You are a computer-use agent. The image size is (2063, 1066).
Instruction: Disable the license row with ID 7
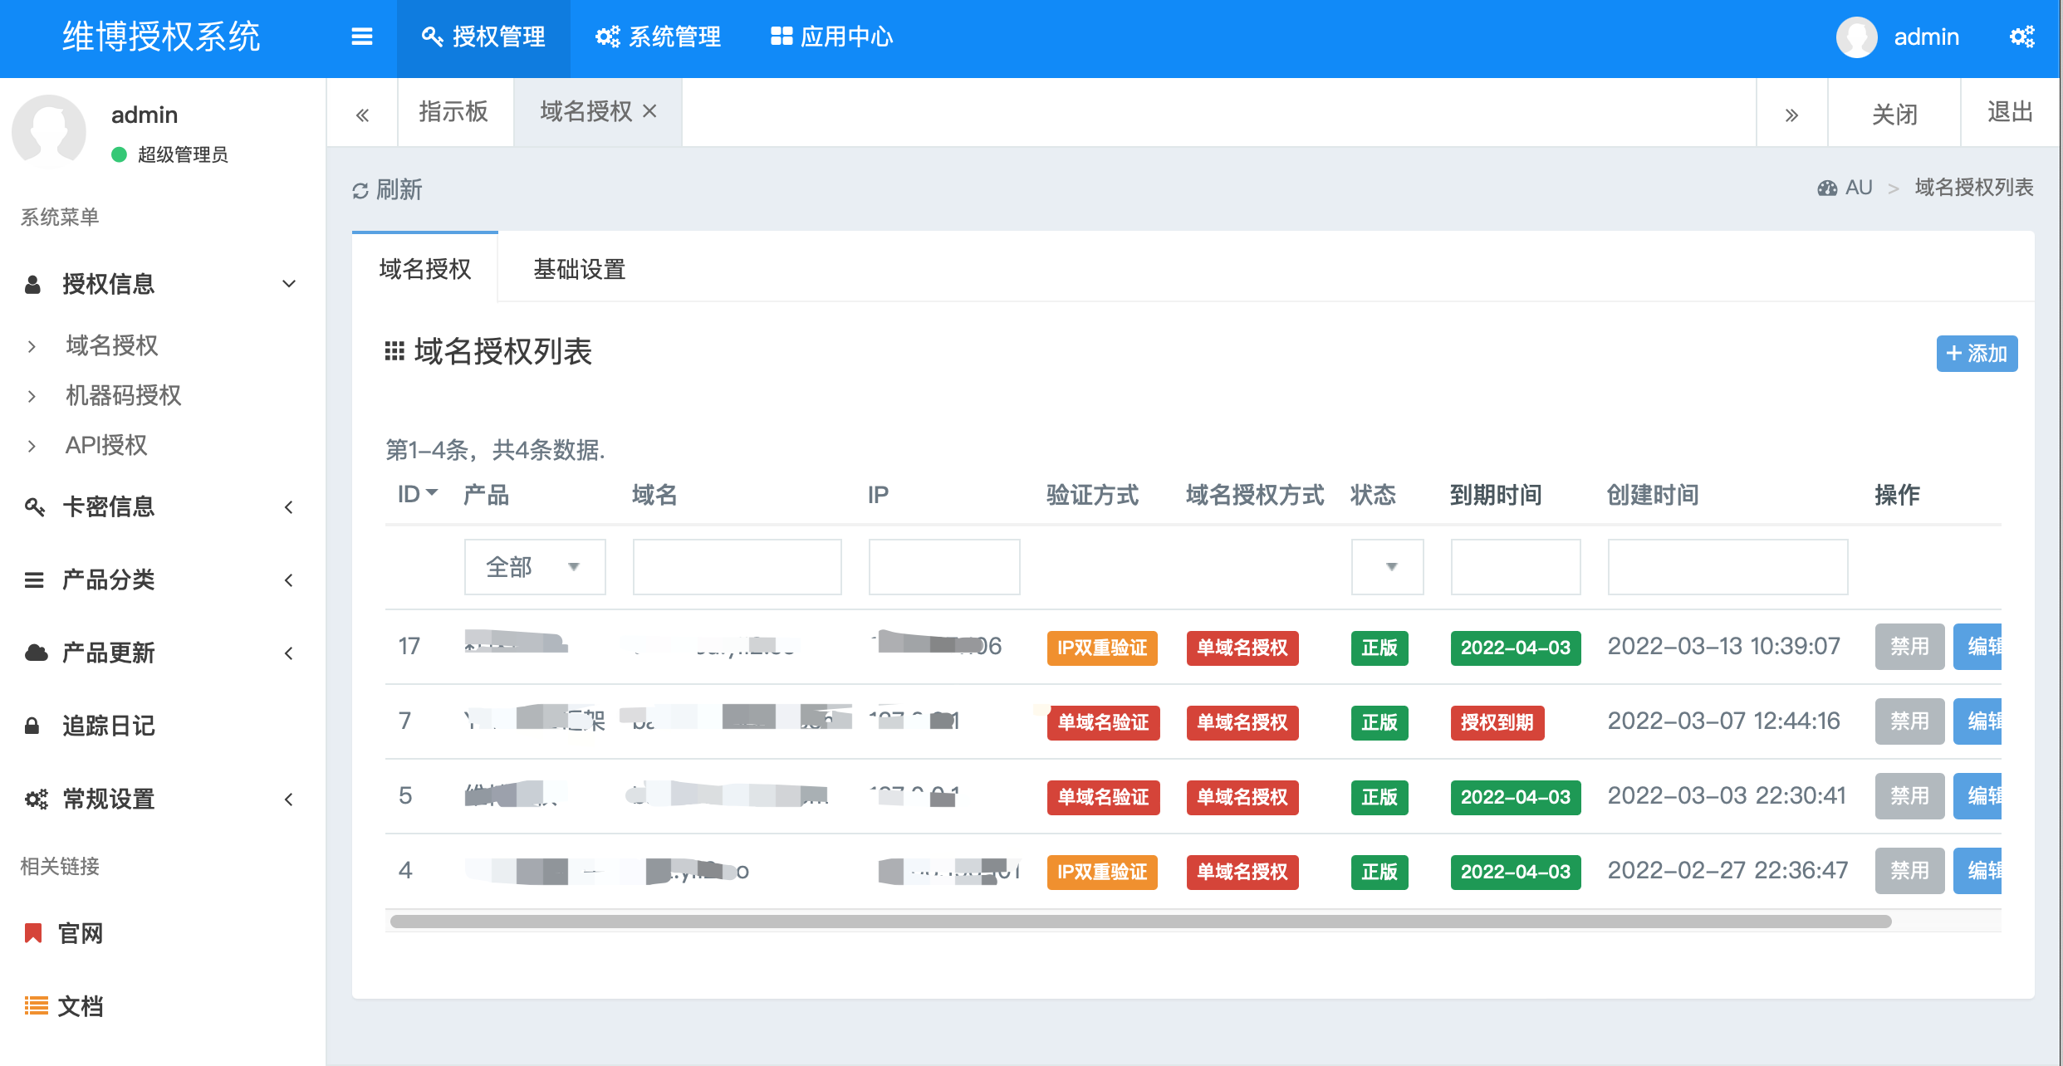(1909, 721)
